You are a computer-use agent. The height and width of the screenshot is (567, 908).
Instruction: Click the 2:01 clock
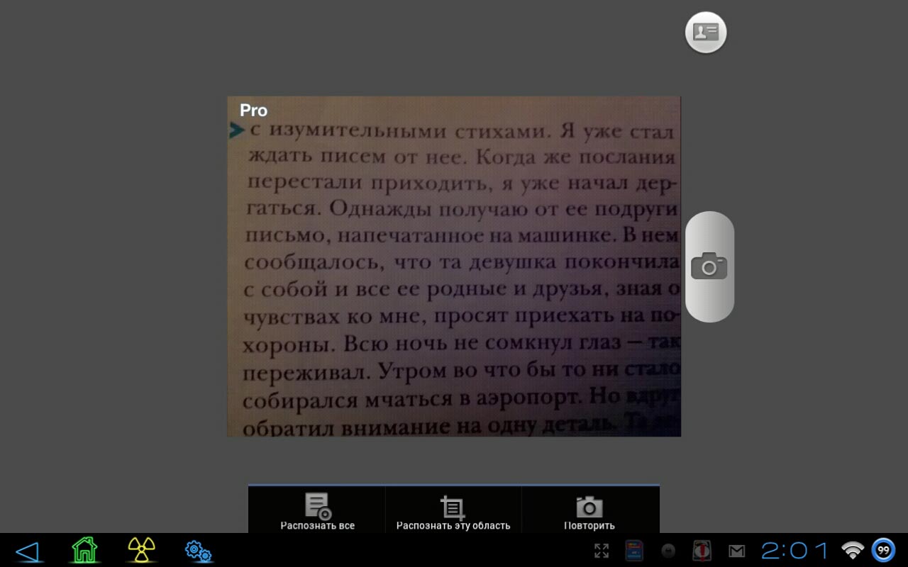pos(794,551)
